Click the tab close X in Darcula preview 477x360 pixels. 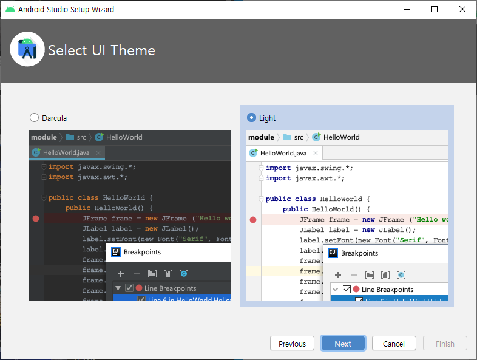[x=98, y=153]
